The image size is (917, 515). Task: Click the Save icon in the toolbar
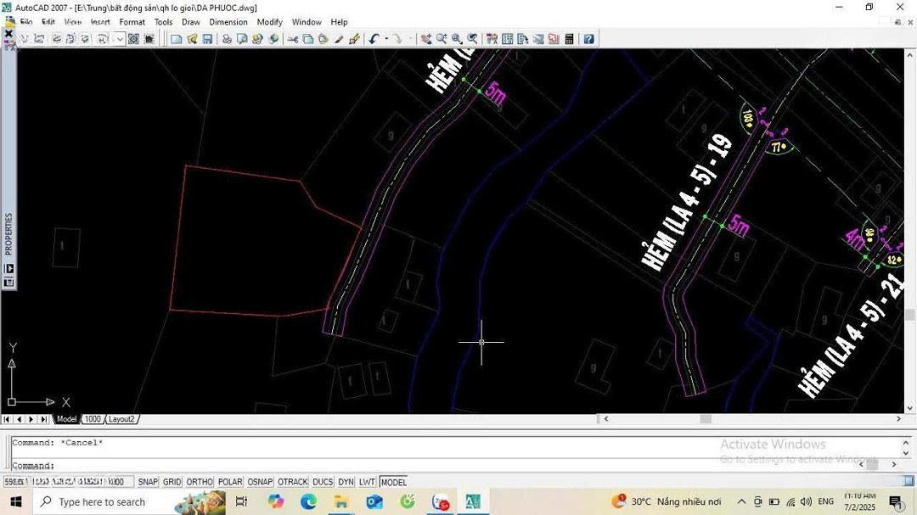pyautogui.click(x=207, y=39)
